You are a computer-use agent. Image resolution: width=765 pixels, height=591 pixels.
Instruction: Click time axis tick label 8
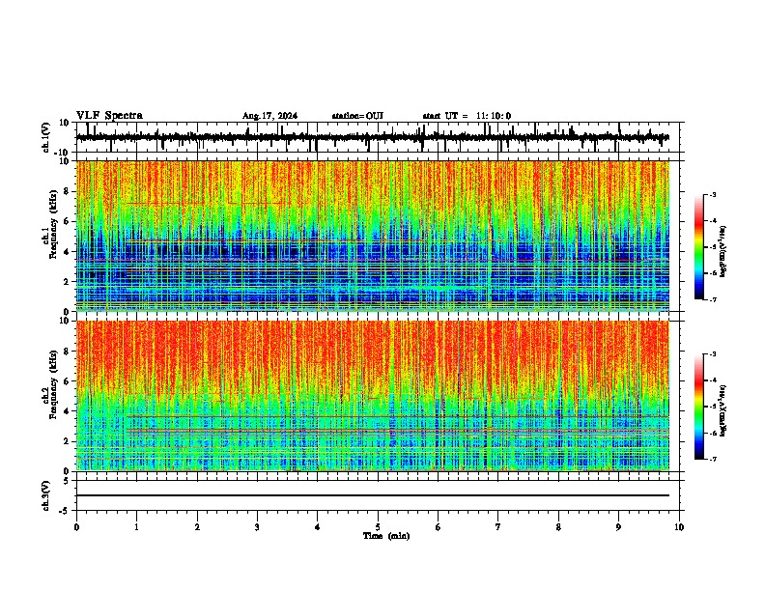[558, 527]
